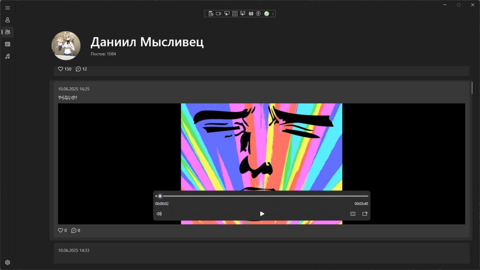
Task: Switch the video to full screen
Action: [x=353, y=214]
